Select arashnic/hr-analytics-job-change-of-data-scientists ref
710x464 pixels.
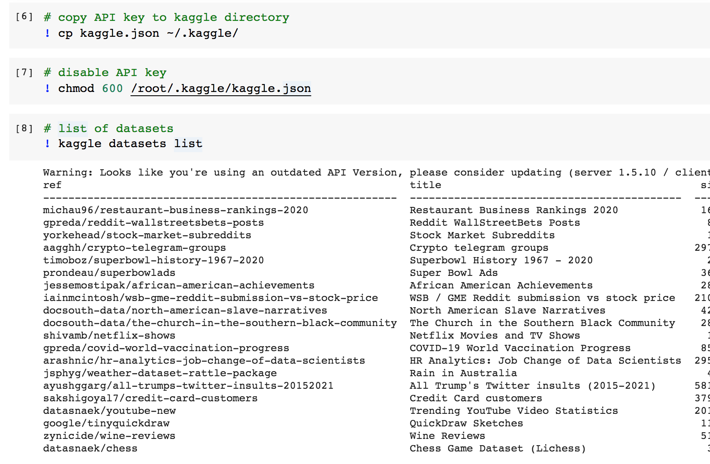coord(204,360)
